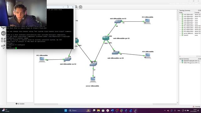Take a screenshot with the camera icon

(x=80, y=7)
